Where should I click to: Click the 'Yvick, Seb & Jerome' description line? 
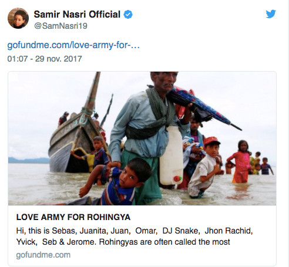pos(123,242)
